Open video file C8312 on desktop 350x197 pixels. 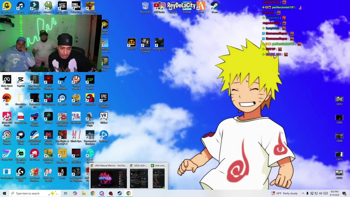[339, 101]
